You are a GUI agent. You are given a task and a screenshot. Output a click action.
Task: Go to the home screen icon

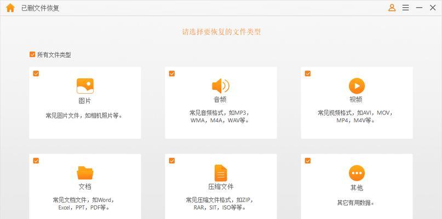coord(10,8)
